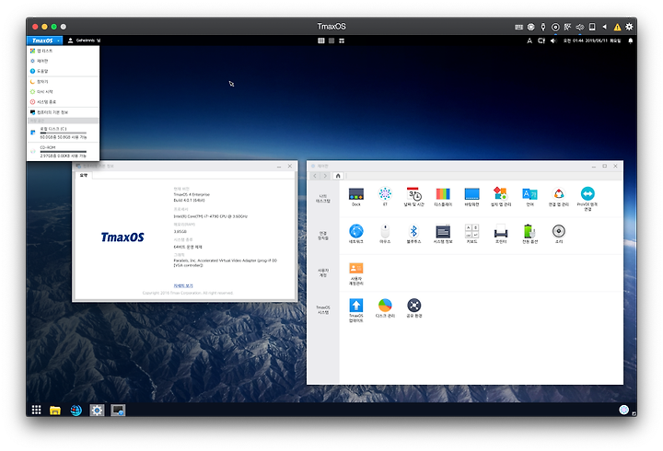This screenshot has width=663, height=451.
Task: Click the computer info monitor taskbar icon
Action: click(118, 410)
